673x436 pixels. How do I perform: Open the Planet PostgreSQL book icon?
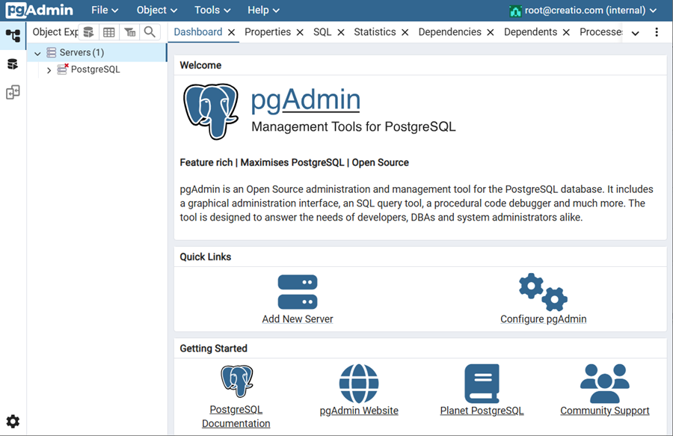[482, 384]
